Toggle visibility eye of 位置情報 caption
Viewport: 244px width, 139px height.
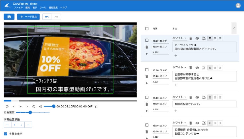click(197, 123)
